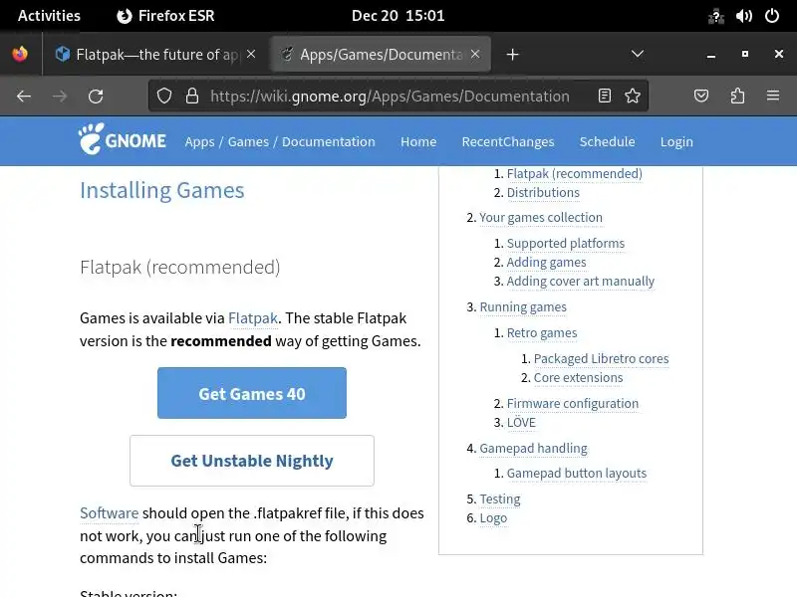797x597 pixels.
Task: Open the clock and calendar panel
Action: pos(398,16)
